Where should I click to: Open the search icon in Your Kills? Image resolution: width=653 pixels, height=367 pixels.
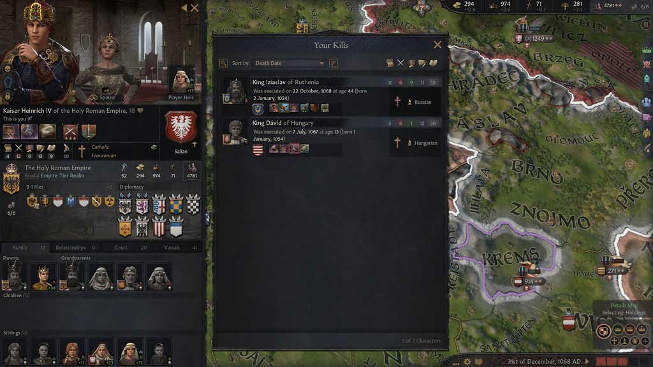pos(224,63)
